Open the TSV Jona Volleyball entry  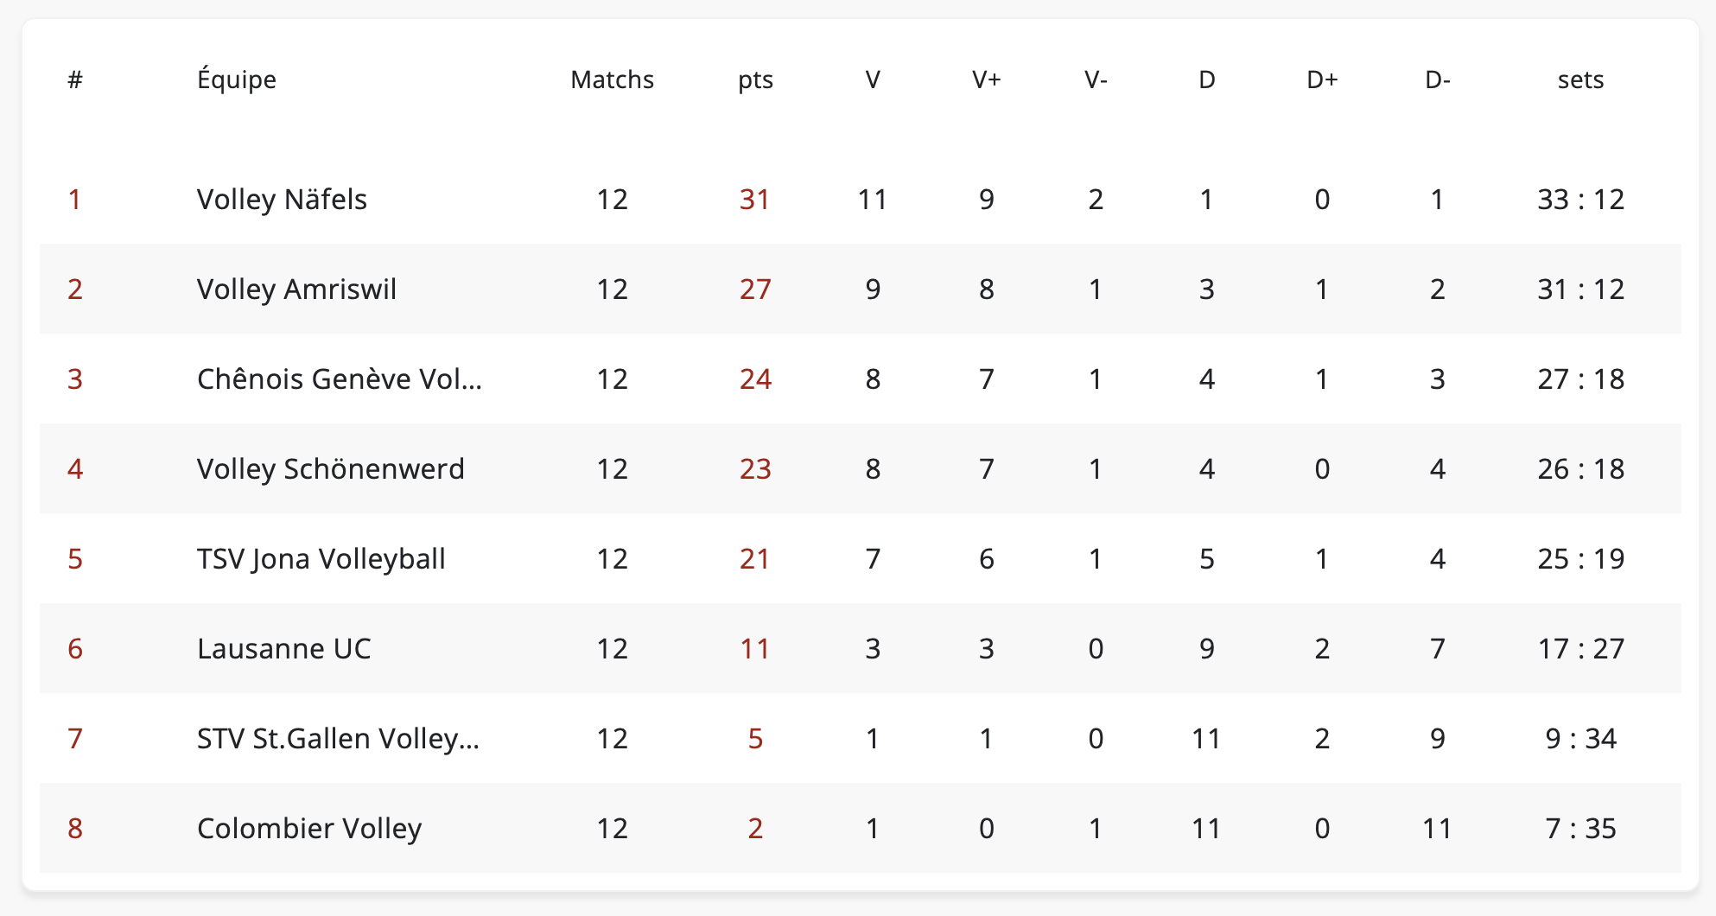tap(321, 559)
